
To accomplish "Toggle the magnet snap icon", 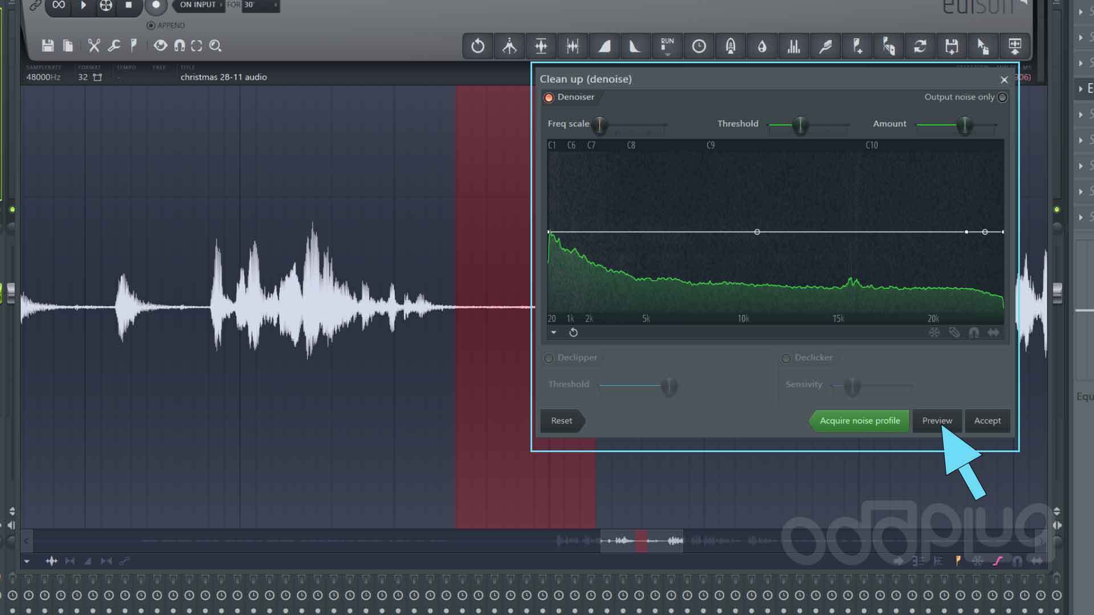I will point(181,46).
